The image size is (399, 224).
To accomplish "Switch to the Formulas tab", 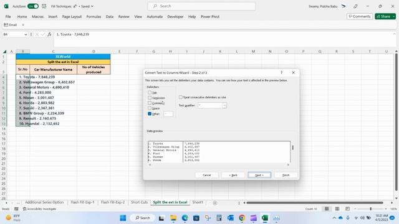I will pyautogui.click(x=94, y=17).
